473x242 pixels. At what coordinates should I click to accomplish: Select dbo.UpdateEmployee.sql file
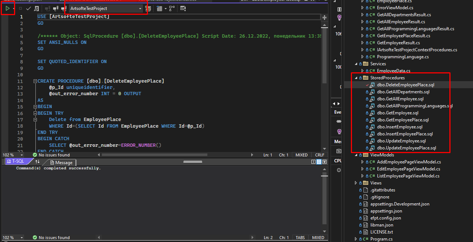pos(401,141)
